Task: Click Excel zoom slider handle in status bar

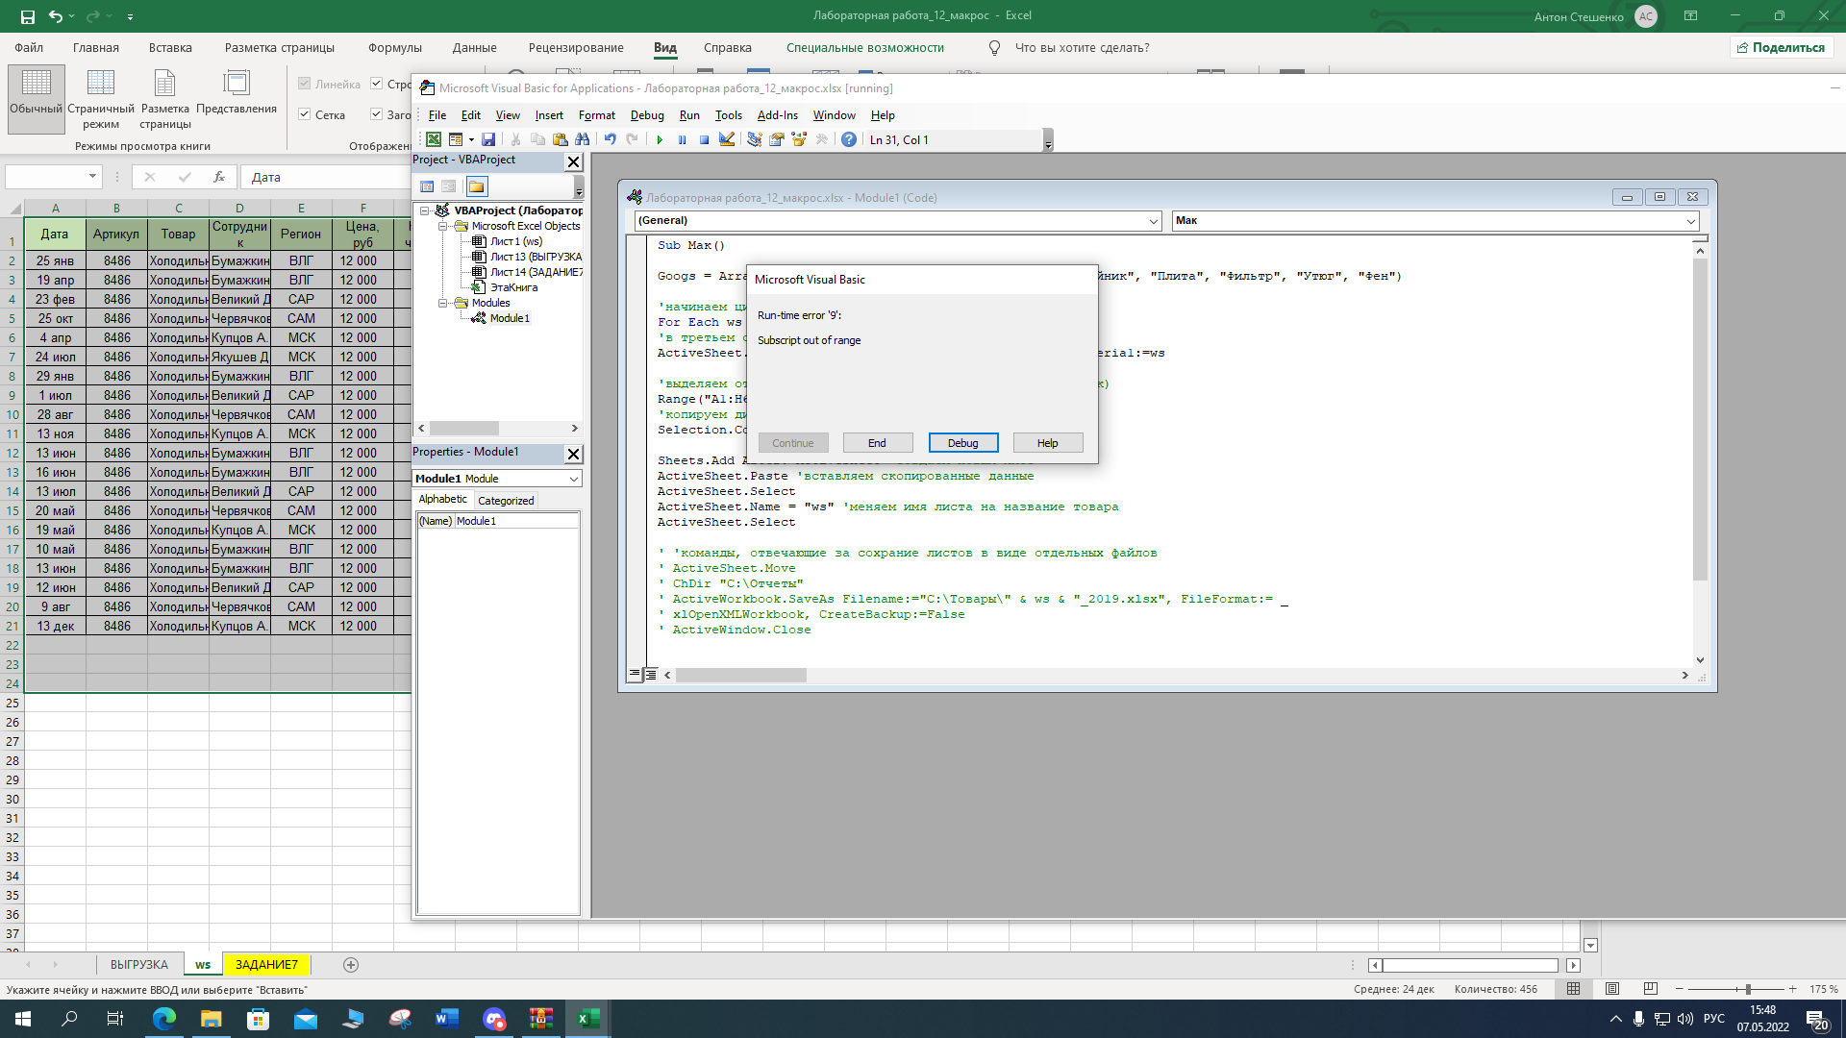Action: [1748, 989]
